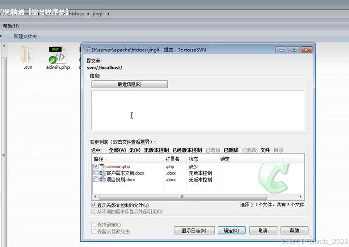
Task: Maximize the TortoiseSVN commit dialog
Action: click(294, 50)
